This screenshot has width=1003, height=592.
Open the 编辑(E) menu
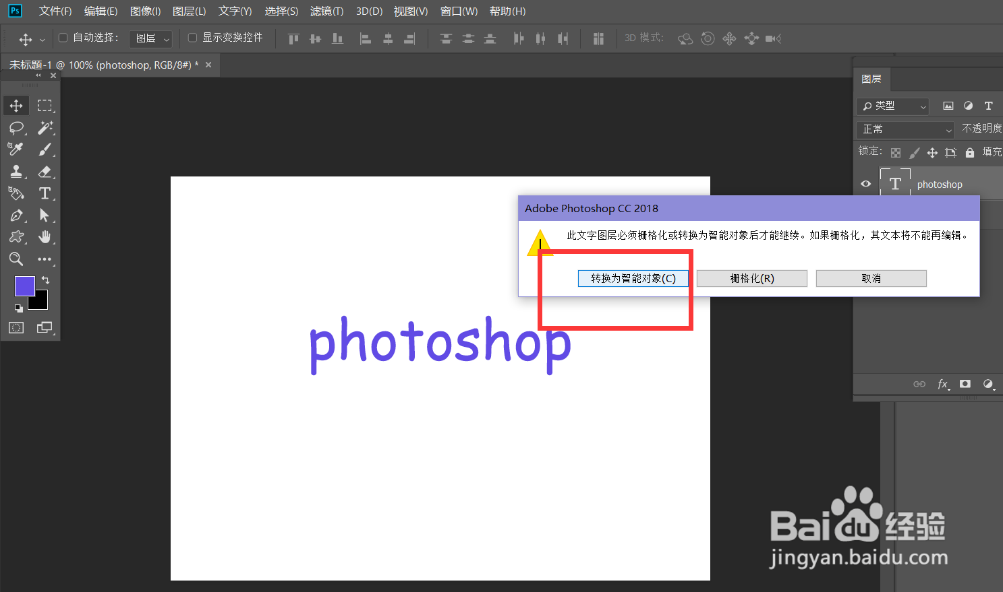click(x=101, y=11)
